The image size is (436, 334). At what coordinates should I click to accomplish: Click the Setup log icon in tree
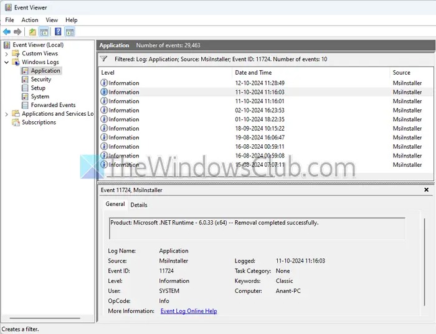[25, 88]
